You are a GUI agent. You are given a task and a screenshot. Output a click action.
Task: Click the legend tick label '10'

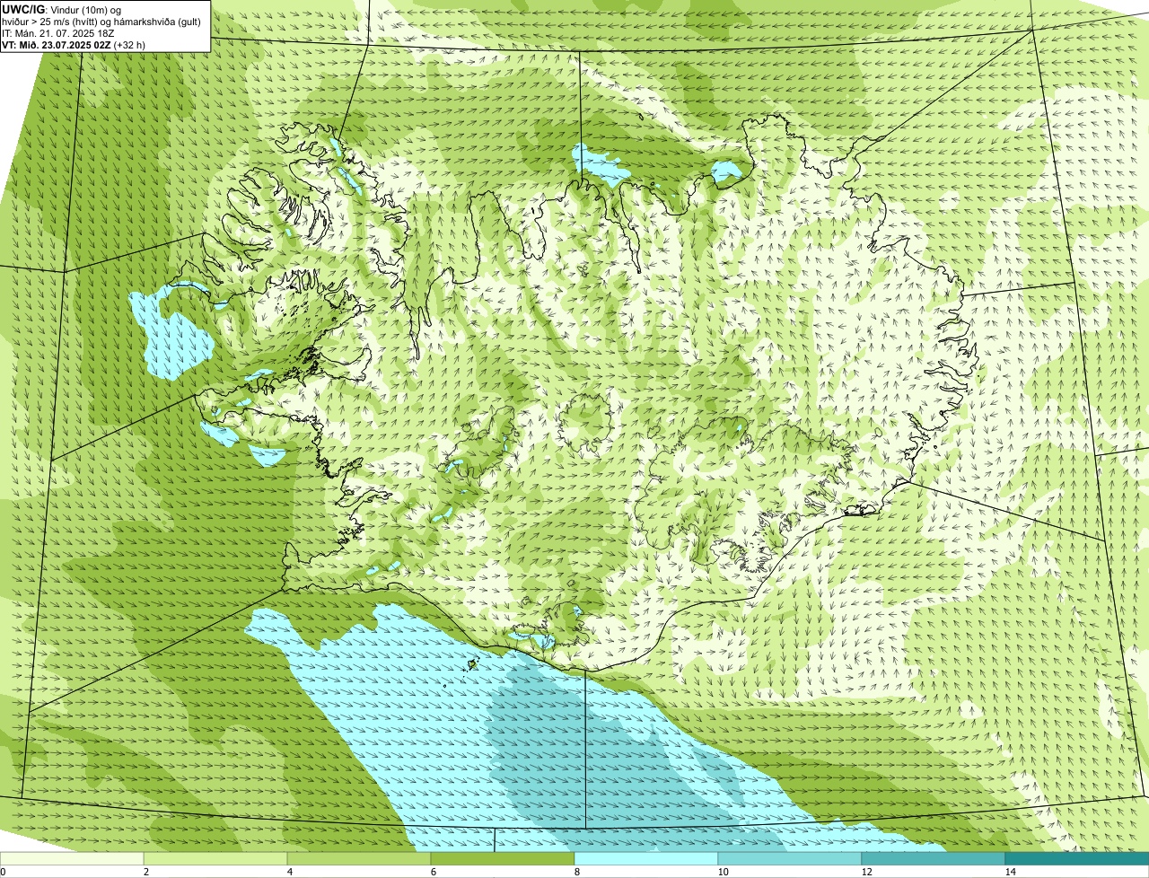(x=723, y=872)
